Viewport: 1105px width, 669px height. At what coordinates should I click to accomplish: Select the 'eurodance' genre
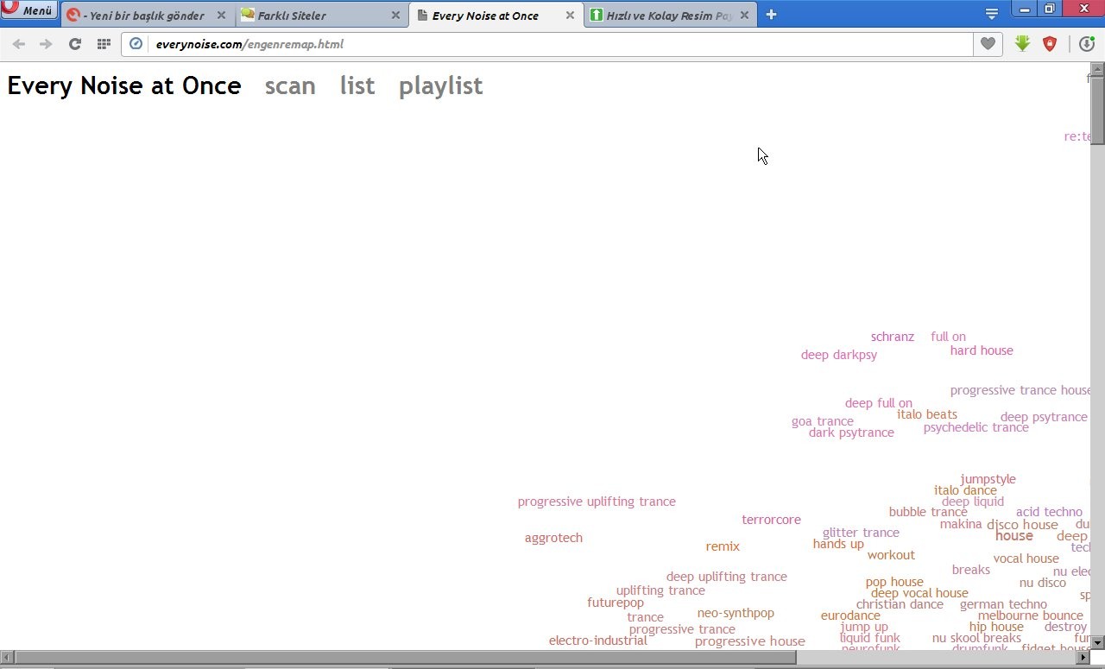850,615
